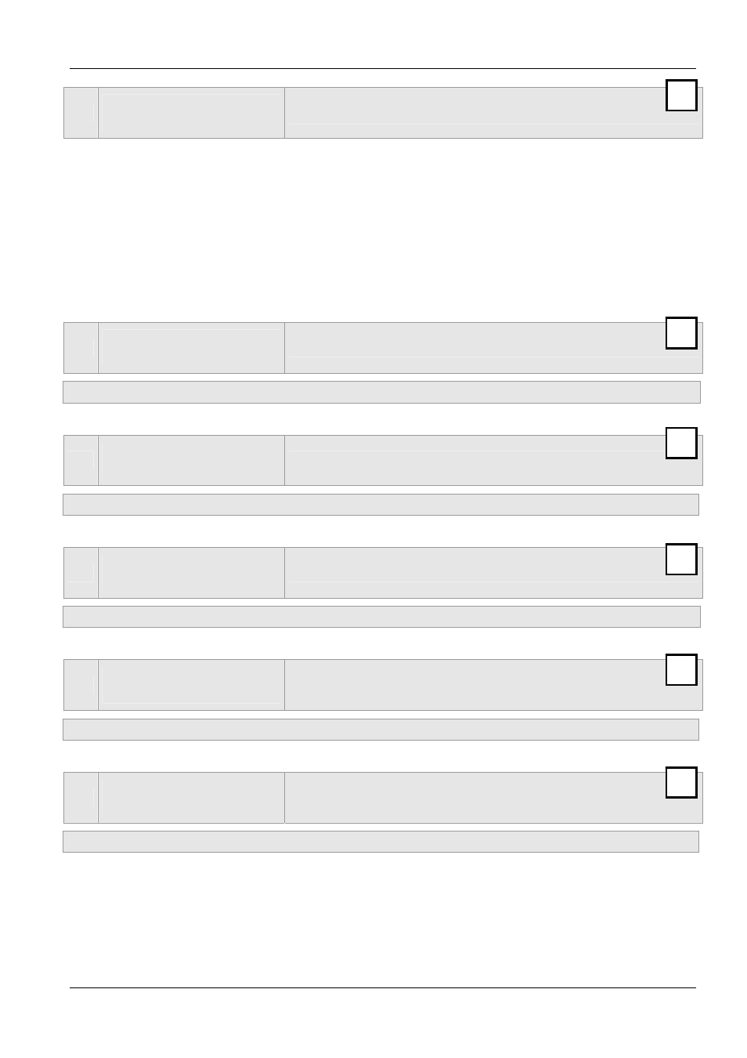Select the middle cell of the second row
This screenshot has width=747, height=1058.
pyautogui.click(x=191, y=348)
